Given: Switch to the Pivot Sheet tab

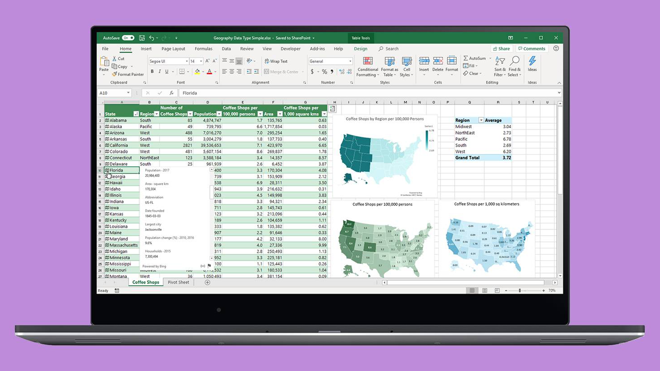Looking at the screenshot, I should 179,282.
